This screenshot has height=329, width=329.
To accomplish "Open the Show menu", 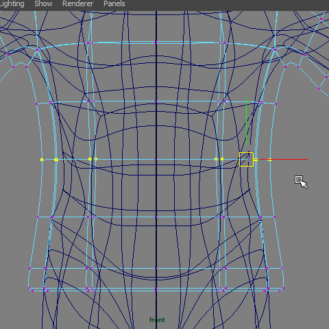I will (43, 3).
